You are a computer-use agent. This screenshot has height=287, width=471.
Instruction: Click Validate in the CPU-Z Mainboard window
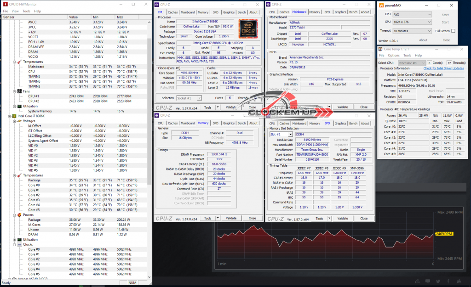[342, 107]
